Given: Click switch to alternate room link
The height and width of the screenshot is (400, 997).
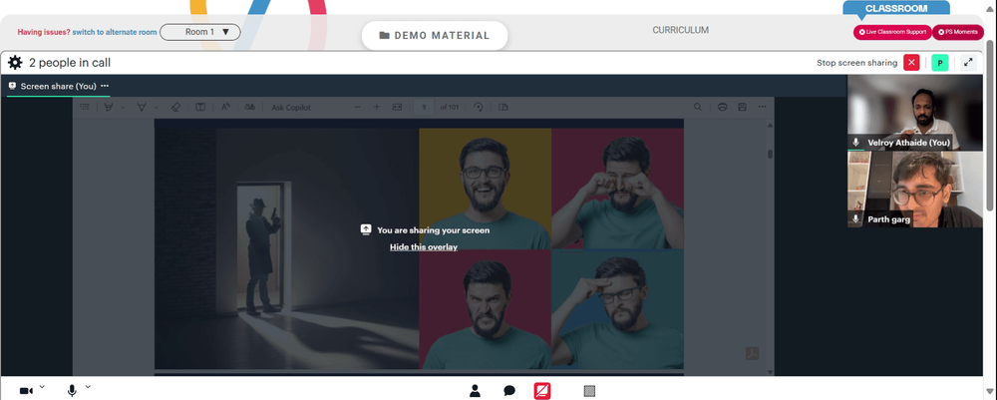Looking at the screenshot, I should point(115,32).
